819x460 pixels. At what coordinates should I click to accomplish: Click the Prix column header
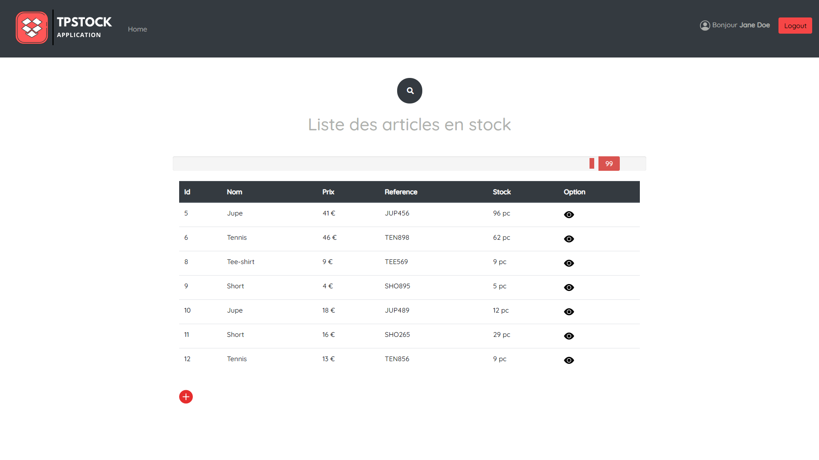[x=328, y=192]
